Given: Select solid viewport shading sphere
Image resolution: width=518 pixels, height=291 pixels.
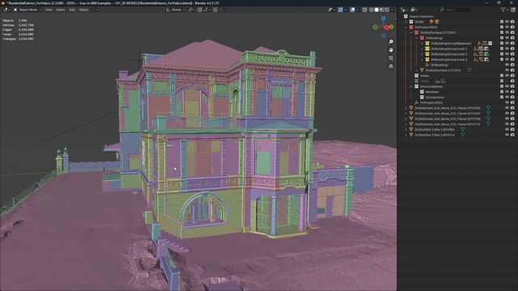Looking at the screenshot, I should (376, 10).
